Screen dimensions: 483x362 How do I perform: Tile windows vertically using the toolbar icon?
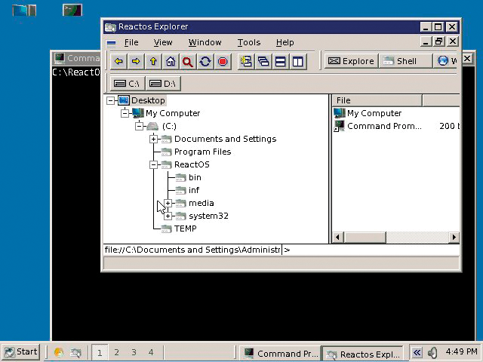pyautogui.click(x=298, y=62)
